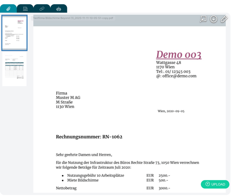This screenshot has height=196, width=231.
Task: Select the first page thumbnail
Action: pos(14,33)
